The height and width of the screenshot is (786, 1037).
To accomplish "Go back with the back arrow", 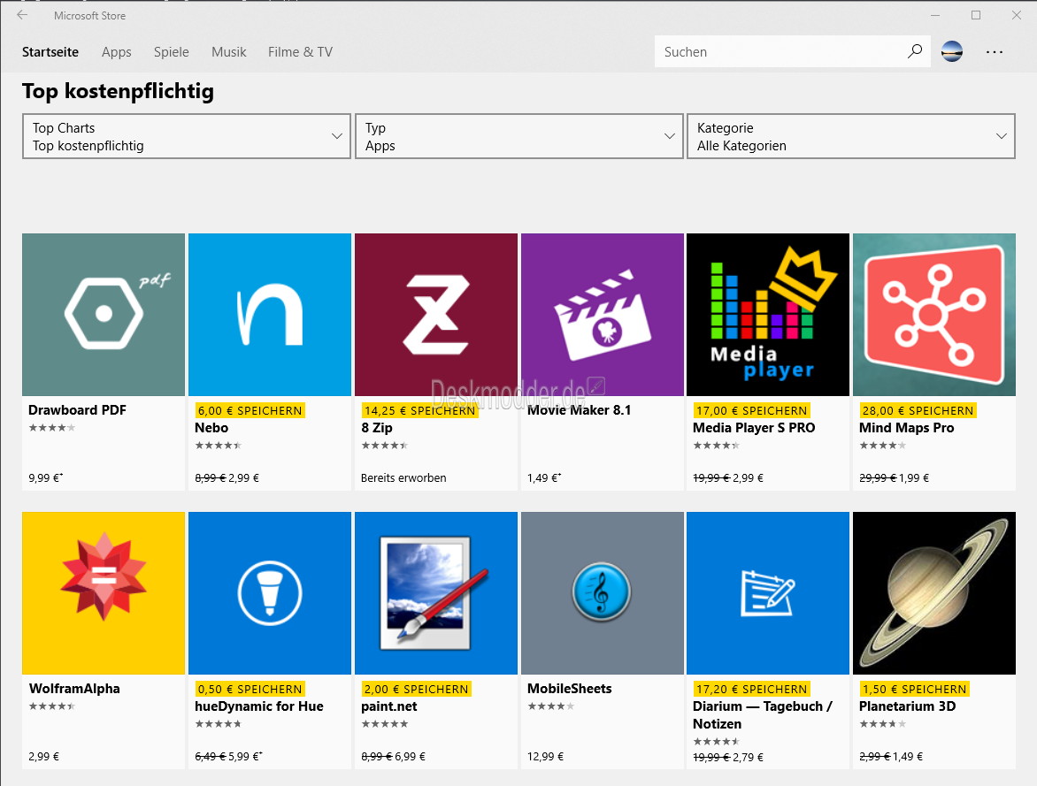I will pyautogui.click(x=22, y=15).
